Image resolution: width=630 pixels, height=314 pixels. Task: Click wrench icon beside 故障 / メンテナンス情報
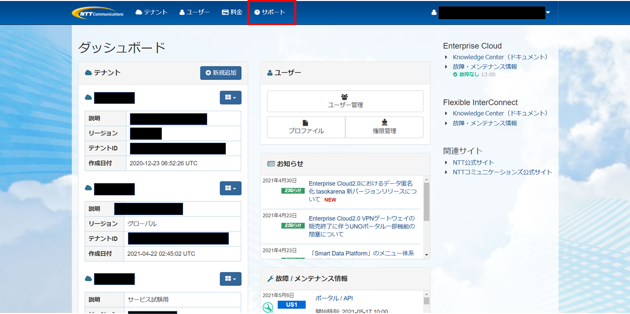click(x=270, y=279)
